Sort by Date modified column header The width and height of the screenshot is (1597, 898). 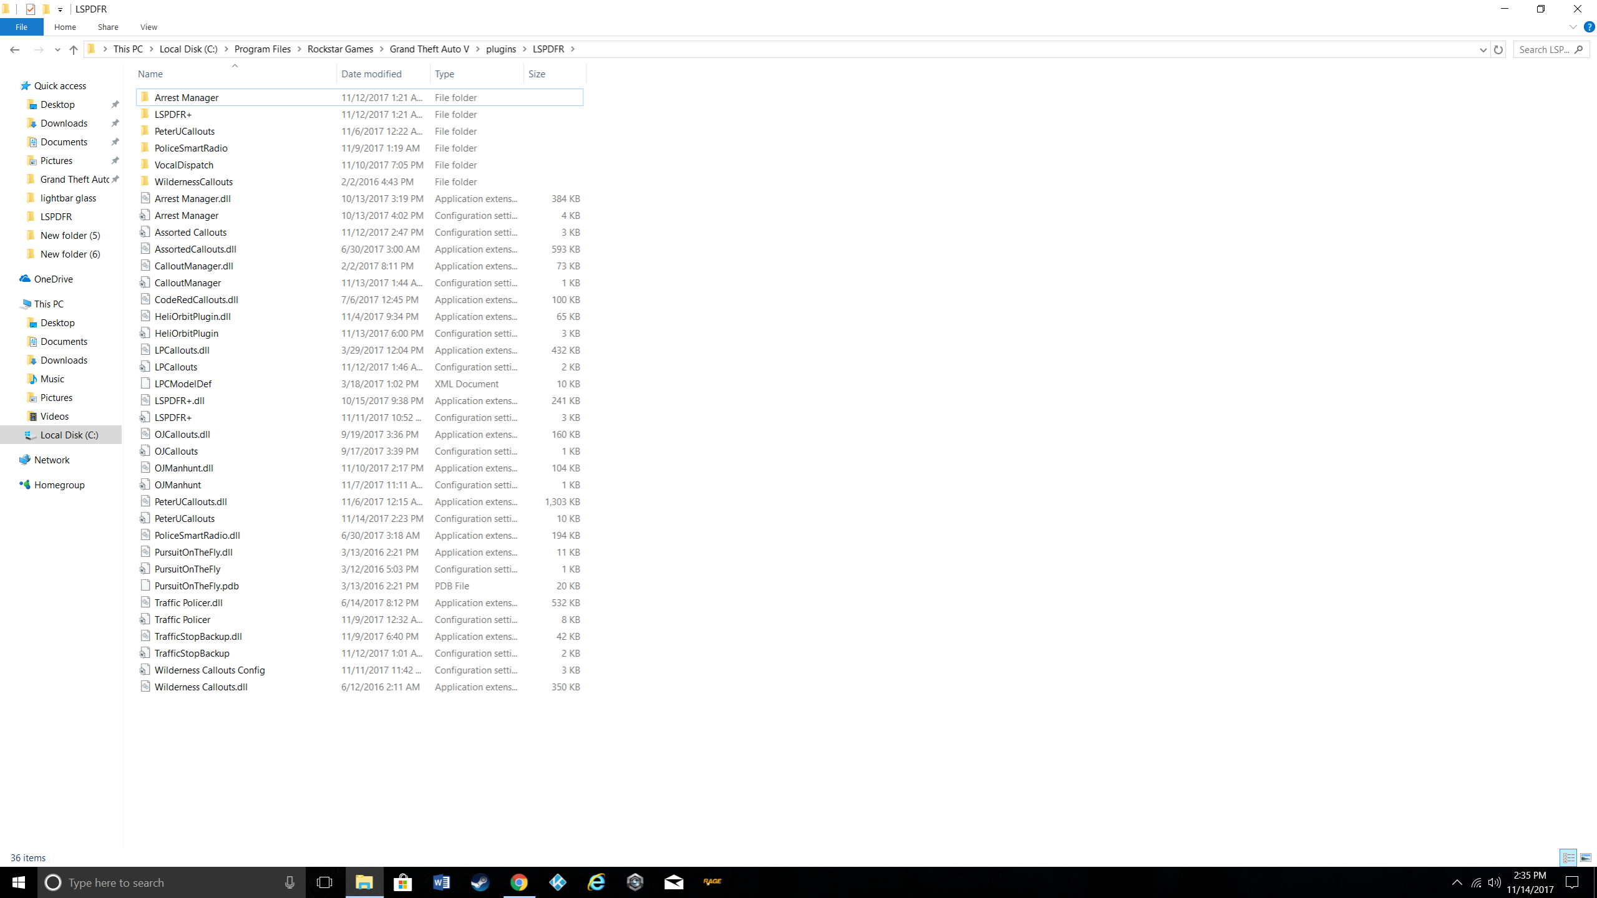coord(371,74)
